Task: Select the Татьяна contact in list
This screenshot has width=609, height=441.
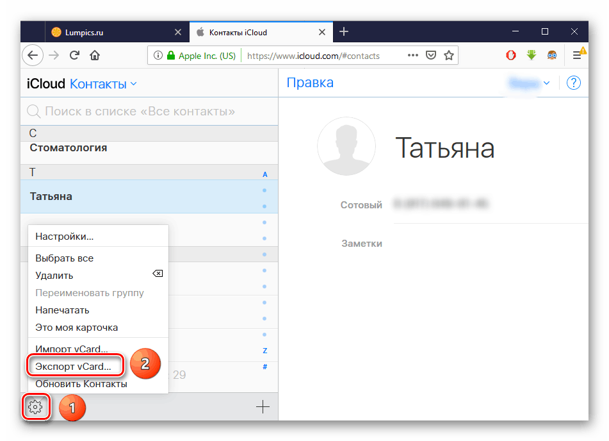Action: 149,196
